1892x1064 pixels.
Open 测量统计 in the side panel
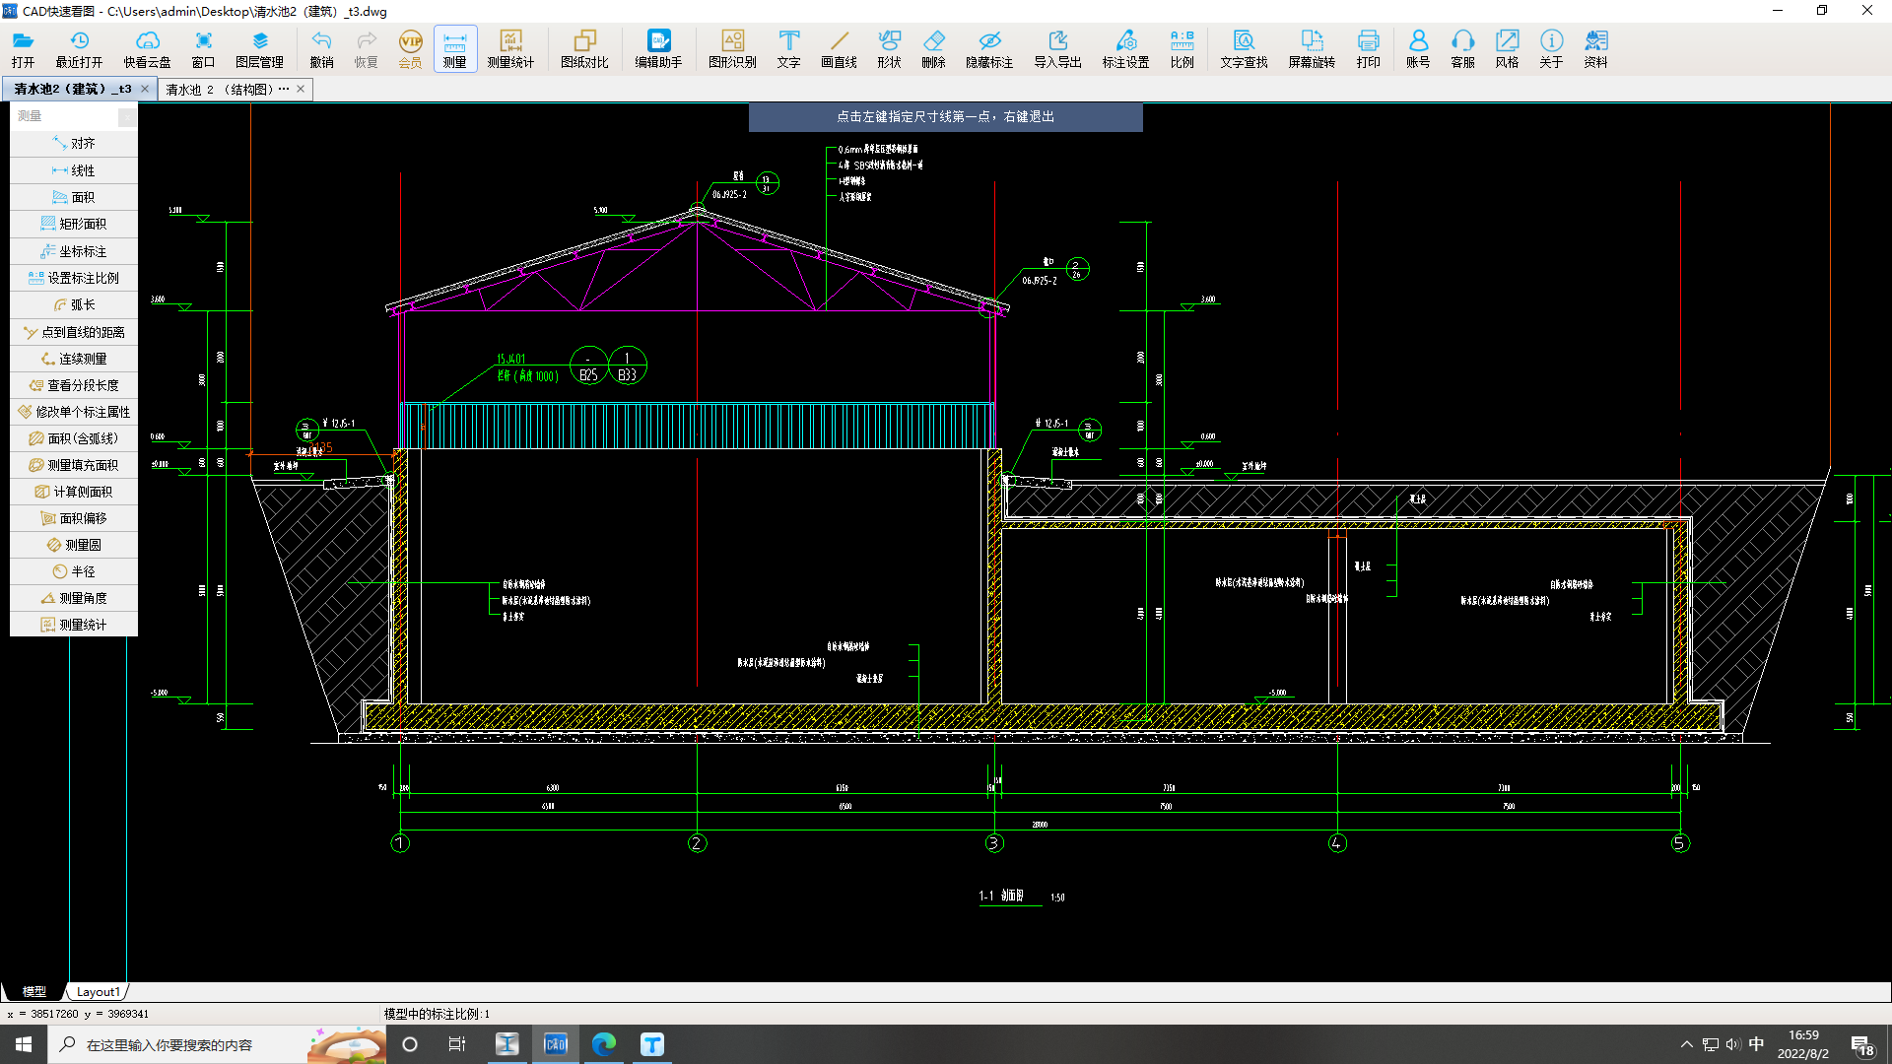pyautogui.click(x=74, y=625)
